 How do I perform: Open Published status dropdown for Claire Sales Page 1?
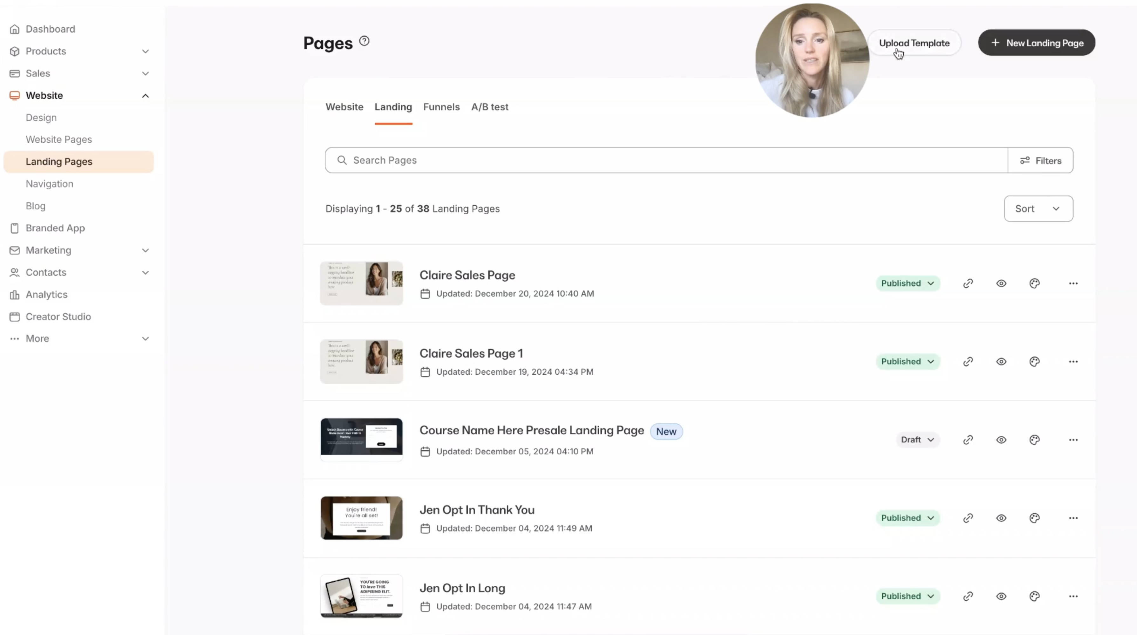(908, 362)
